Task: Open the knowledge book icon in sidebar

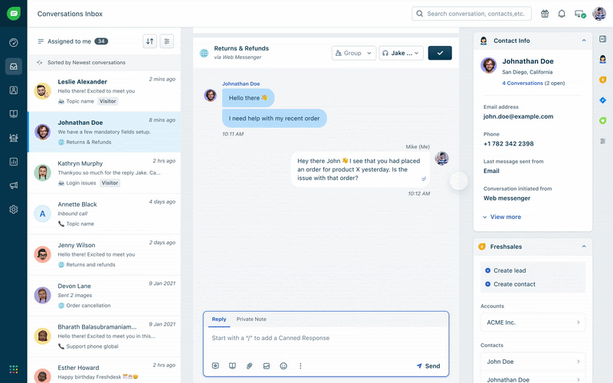Action: 13,114
